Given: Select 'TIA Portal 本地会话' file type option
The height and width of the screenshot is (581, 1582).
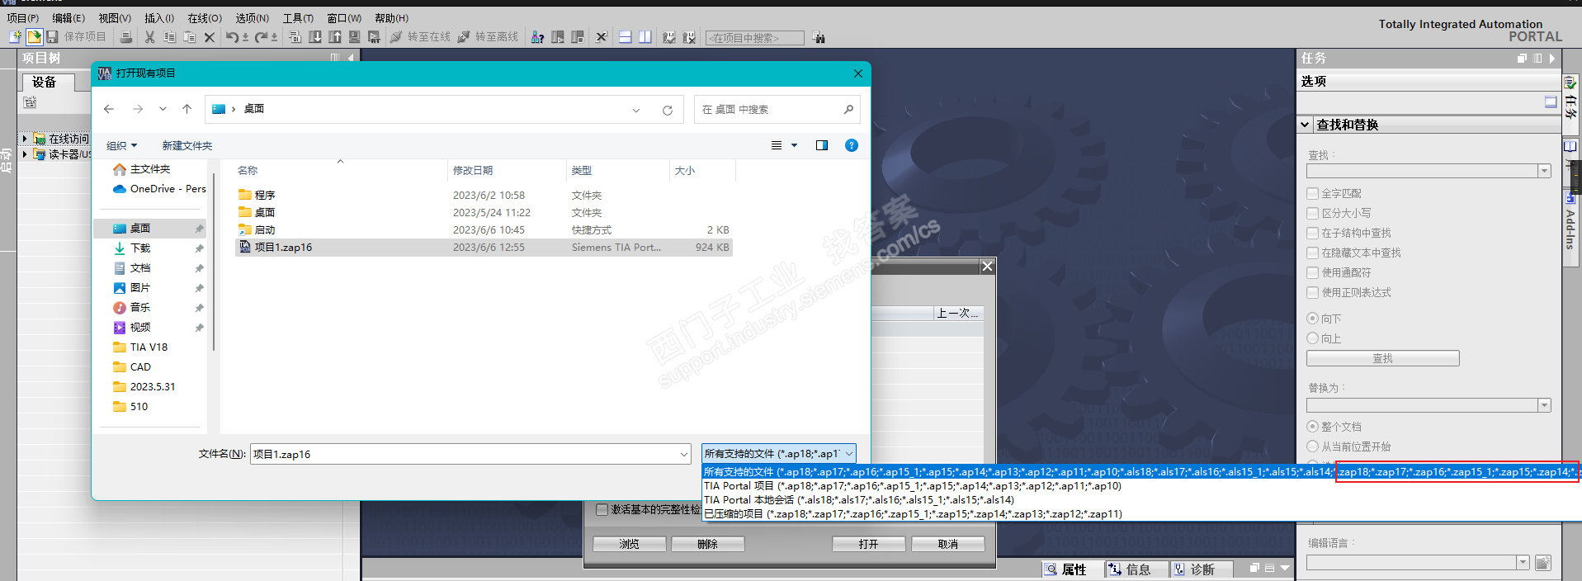Looking at the screenshot, I should coord(859,500).
